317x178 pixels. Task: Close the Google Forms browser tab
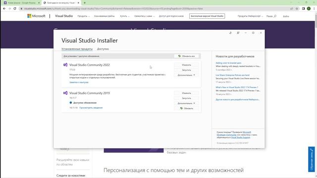click(39, 3)
